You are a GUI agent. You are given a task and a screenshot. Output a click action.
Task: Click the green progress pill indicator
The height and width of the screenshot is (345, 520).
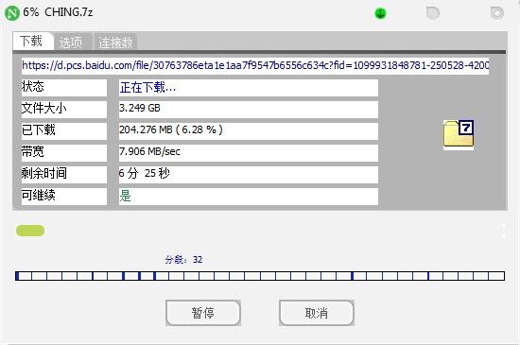30,231
